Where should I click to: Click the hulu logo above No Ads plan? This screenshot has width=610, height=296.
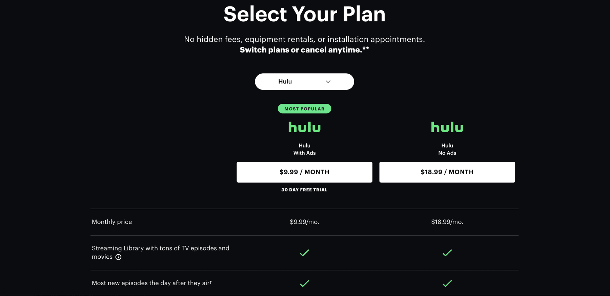click(447, 127)
